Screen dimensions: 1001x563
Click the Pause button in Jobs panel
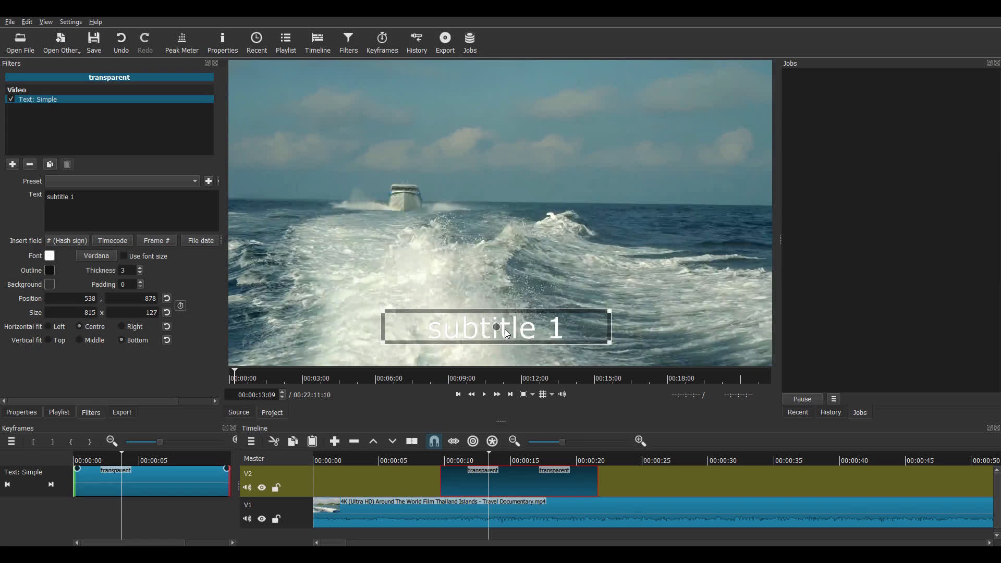(x=802, y=399)
